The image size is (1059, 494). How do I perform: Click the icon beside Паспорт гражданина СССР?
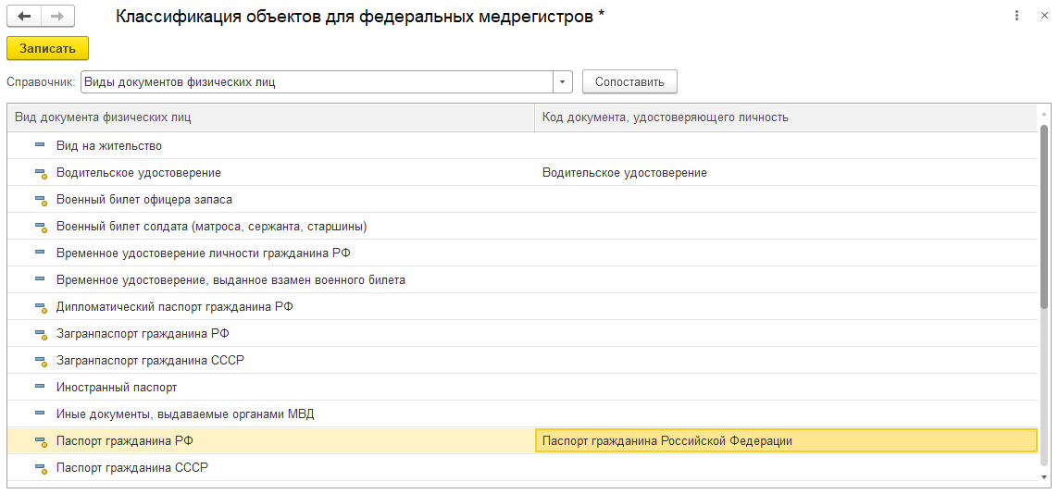[x=40, y=468]
